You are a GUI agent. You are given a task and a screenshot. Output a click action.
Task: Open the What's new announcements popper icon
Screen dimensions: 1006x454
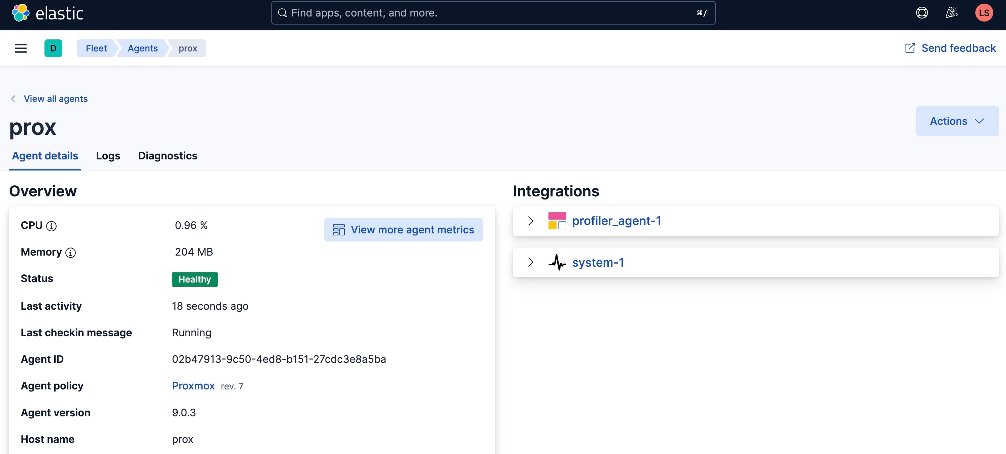click(x=952, y=12)
